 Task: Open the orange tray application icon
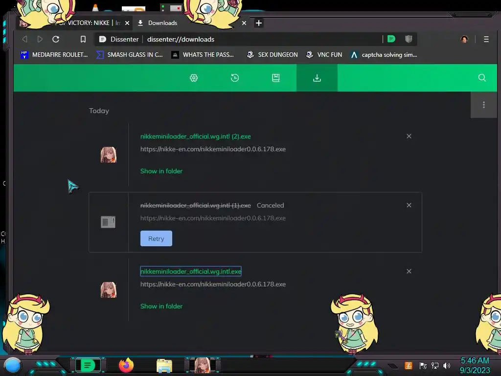click(x=409, y=365)
